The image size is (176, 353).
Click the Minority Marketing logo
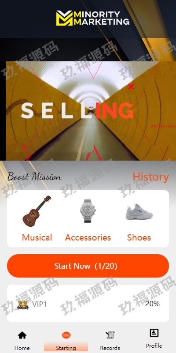93,18
